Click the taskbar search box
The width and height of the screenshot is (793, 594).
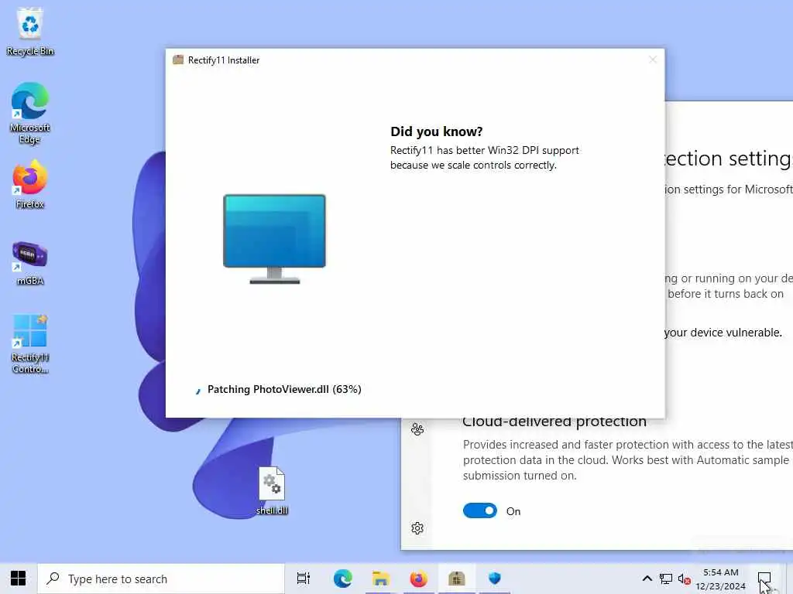161,579
